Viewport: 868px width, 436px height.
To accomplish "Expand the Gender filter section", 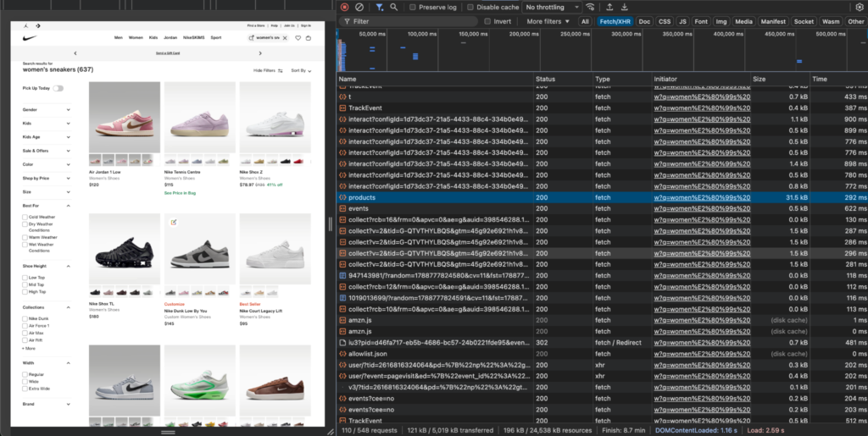I will click(x=47, y=110).
